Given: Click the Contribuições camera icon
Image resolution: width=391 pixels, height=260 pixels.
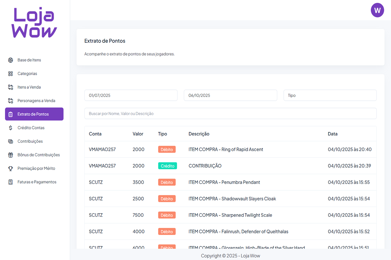Looking at the screenshot, I should 10,141.
